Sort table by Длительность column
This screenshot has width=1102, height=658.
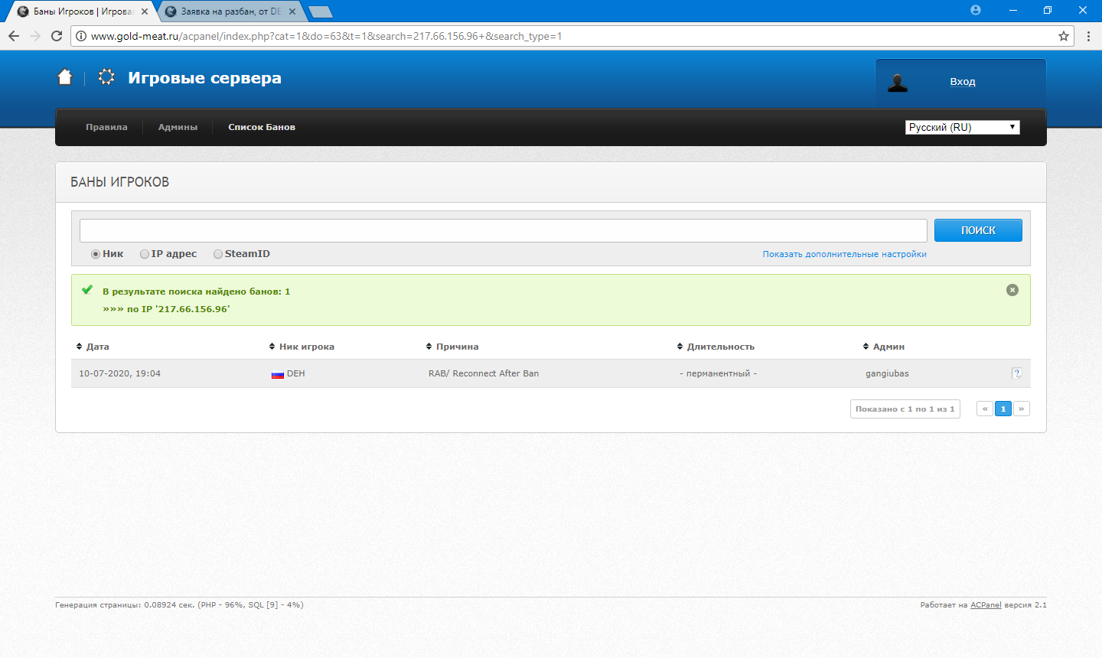[716, 347]
